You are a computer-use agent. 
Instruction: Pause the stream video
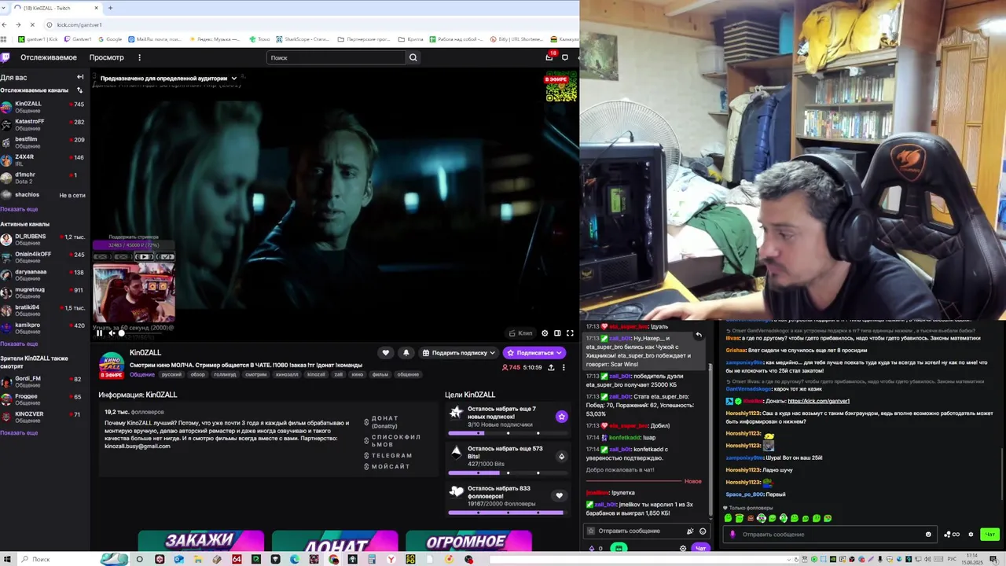coord(99,333)
